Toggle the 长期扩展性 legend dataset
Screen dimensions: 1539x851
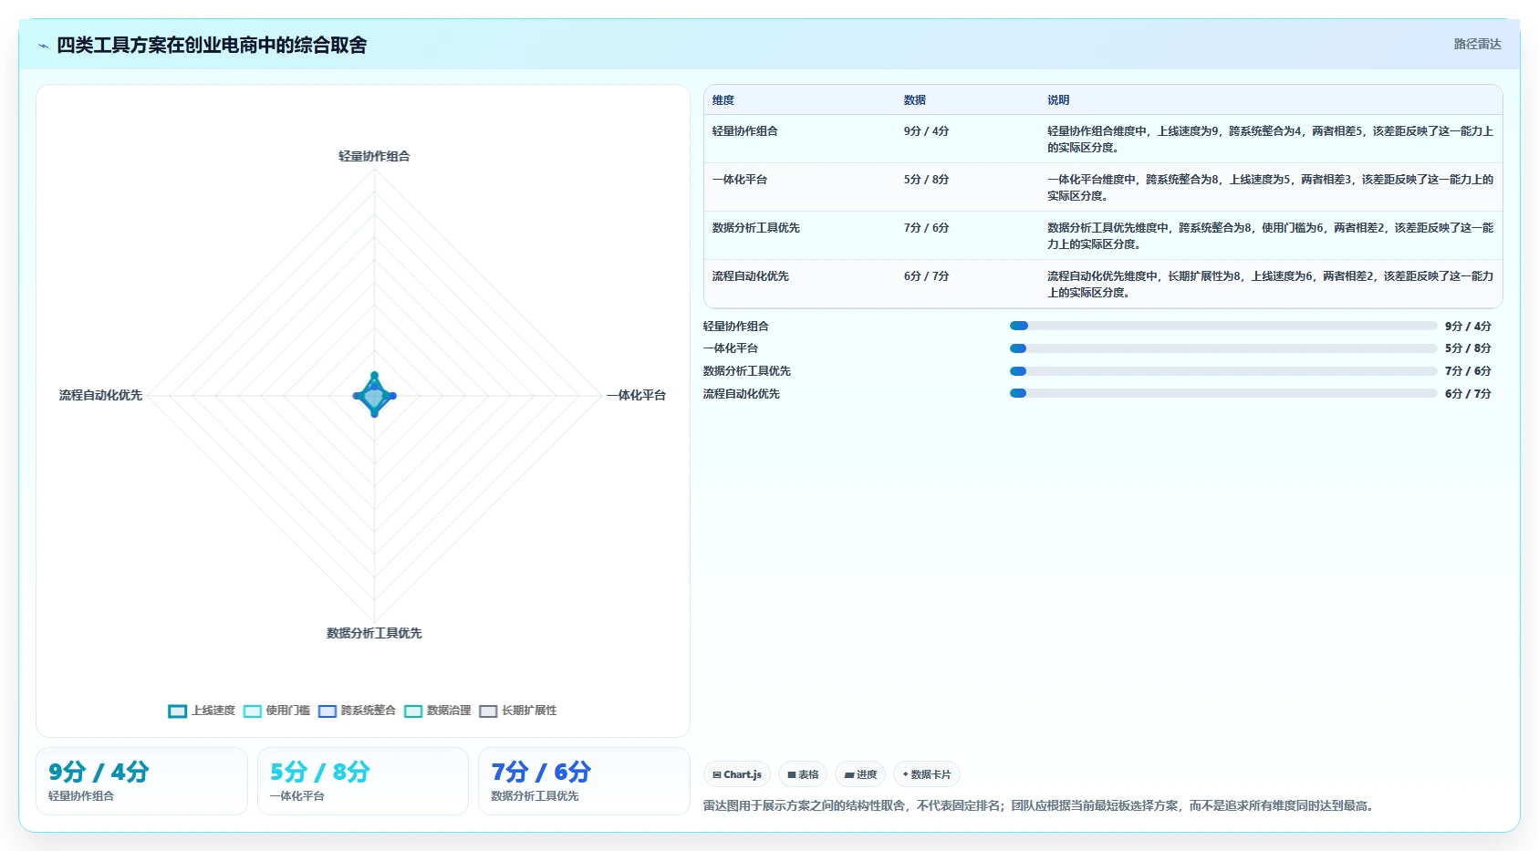(x=517, y=711)
